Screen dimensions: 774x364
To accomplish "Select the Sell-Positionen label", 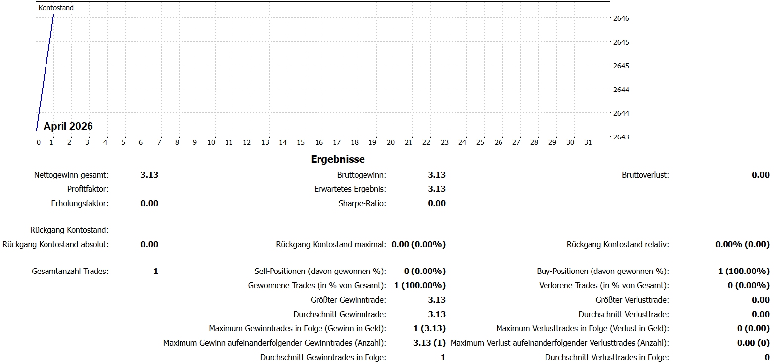I will coord(320,271).
